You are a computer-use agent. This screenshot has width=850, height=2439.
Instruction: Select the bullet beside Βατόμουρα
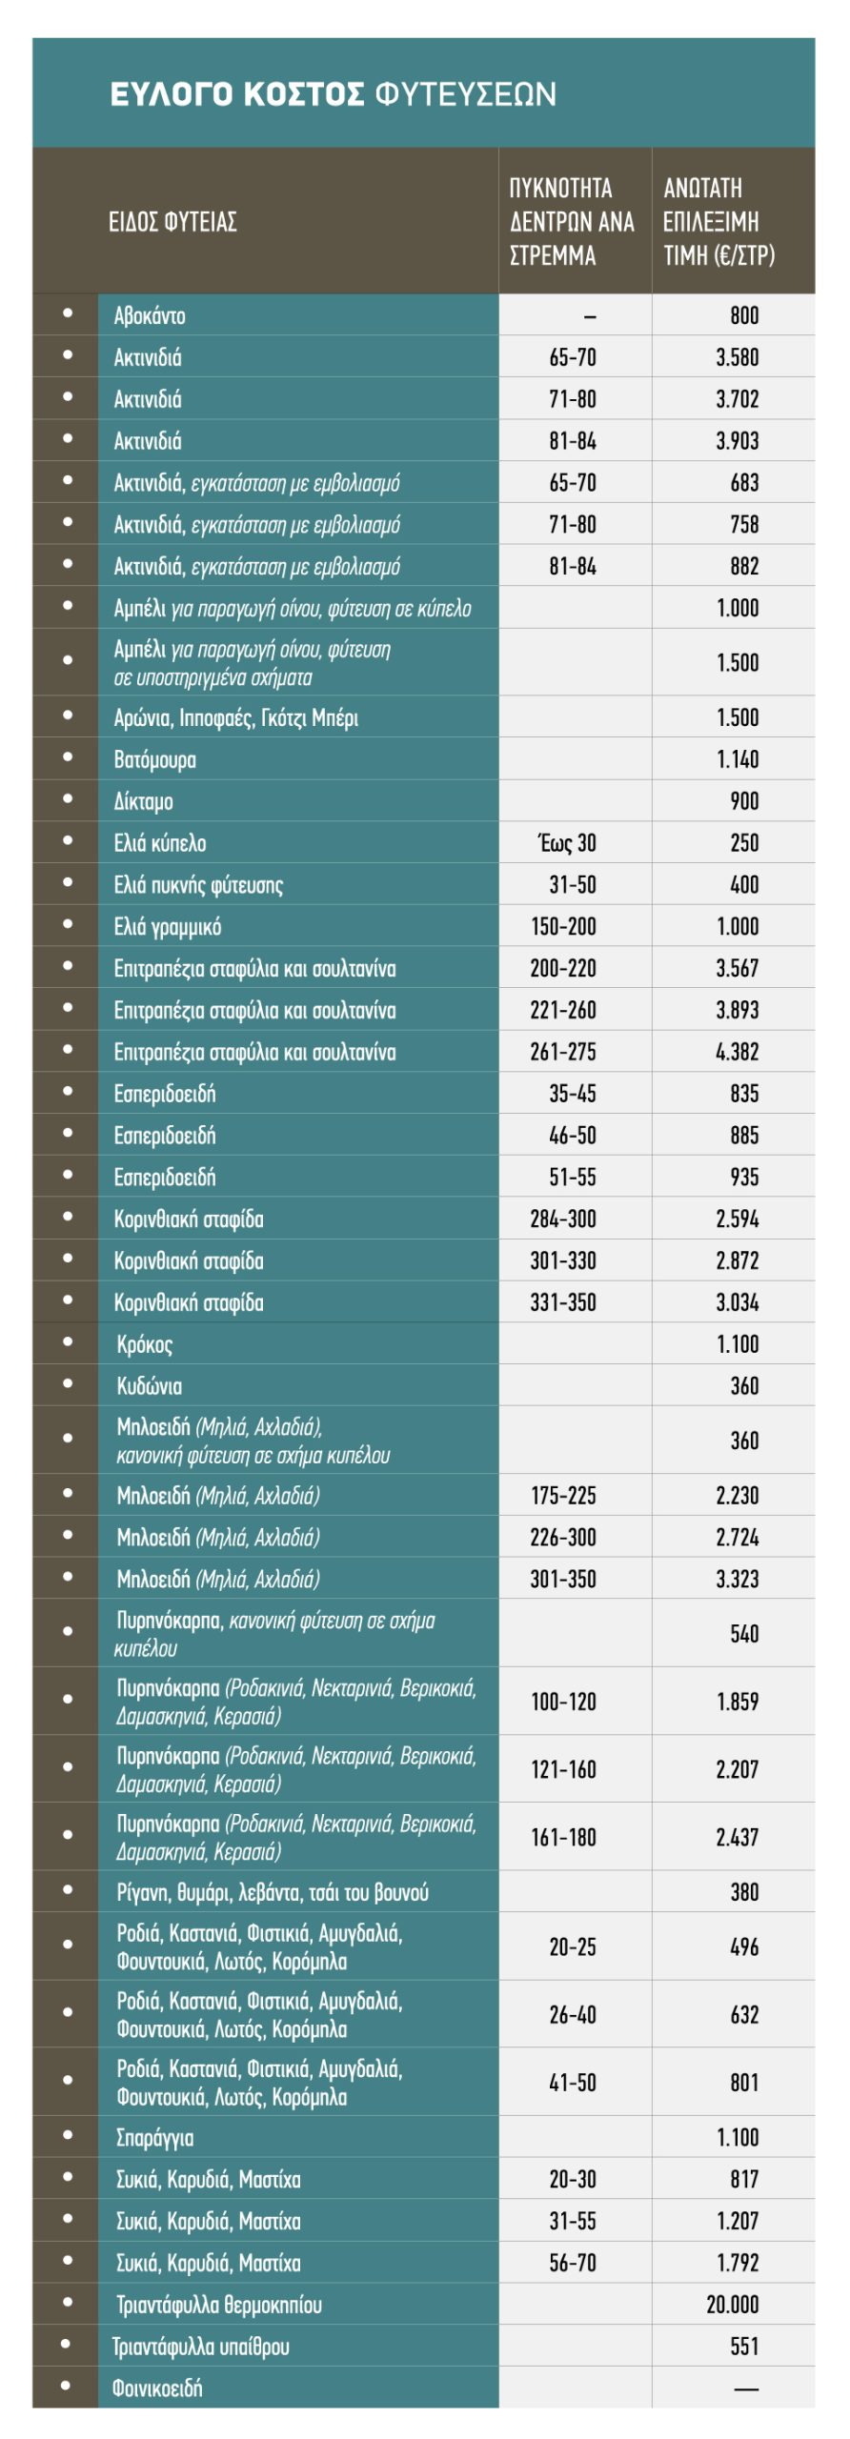[x=68, y=756]
